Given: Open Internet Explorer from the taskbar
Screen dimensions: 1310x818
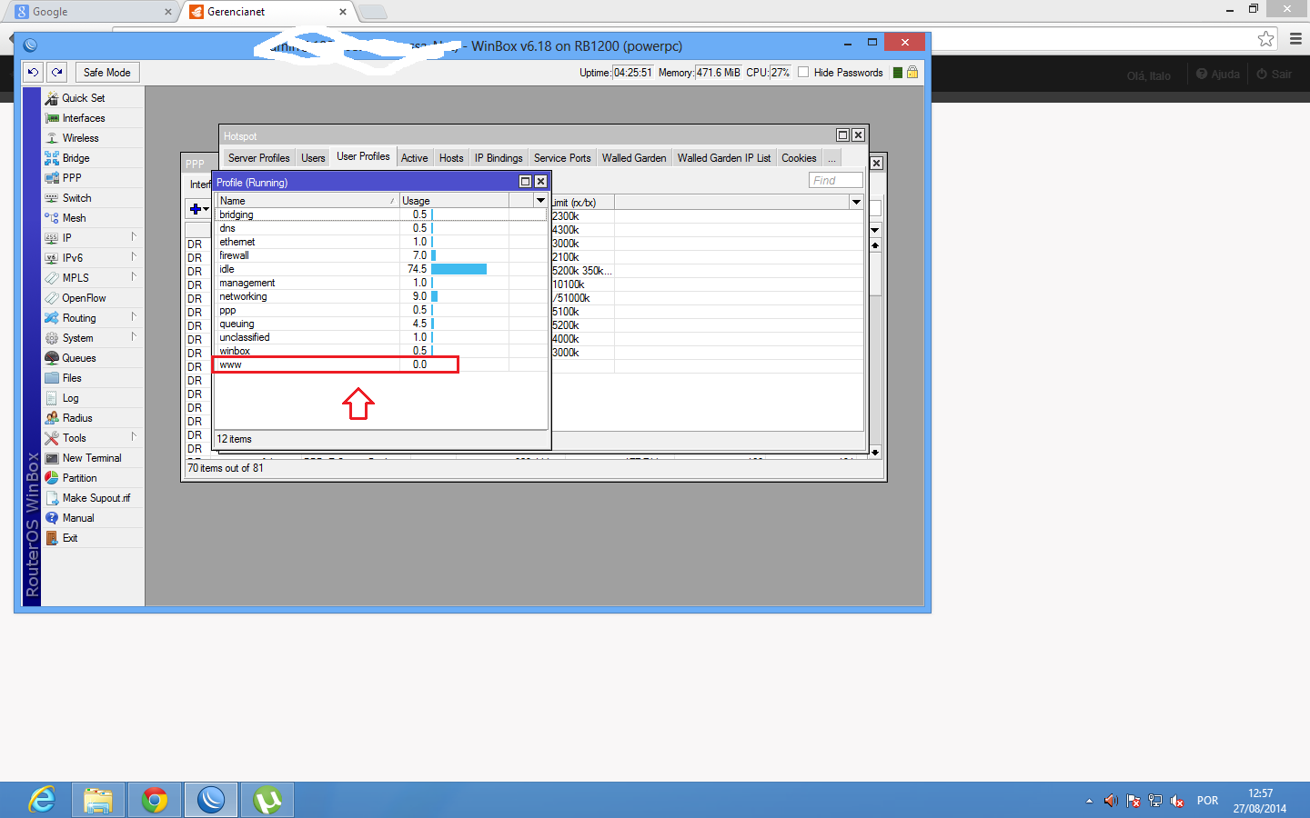Looking at the screenshot, I should click(42, 800).
